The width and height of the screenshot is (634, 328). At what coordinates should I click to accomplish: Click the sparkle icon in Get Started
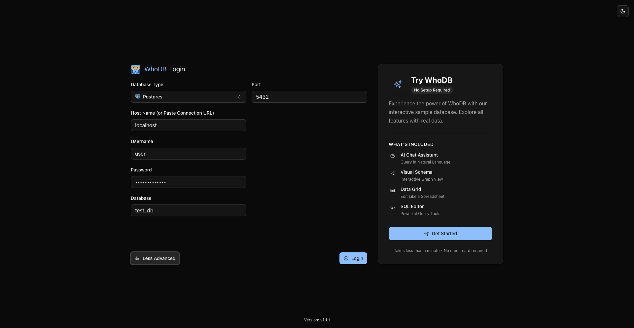pyautogui.click(x=427, y=234)
